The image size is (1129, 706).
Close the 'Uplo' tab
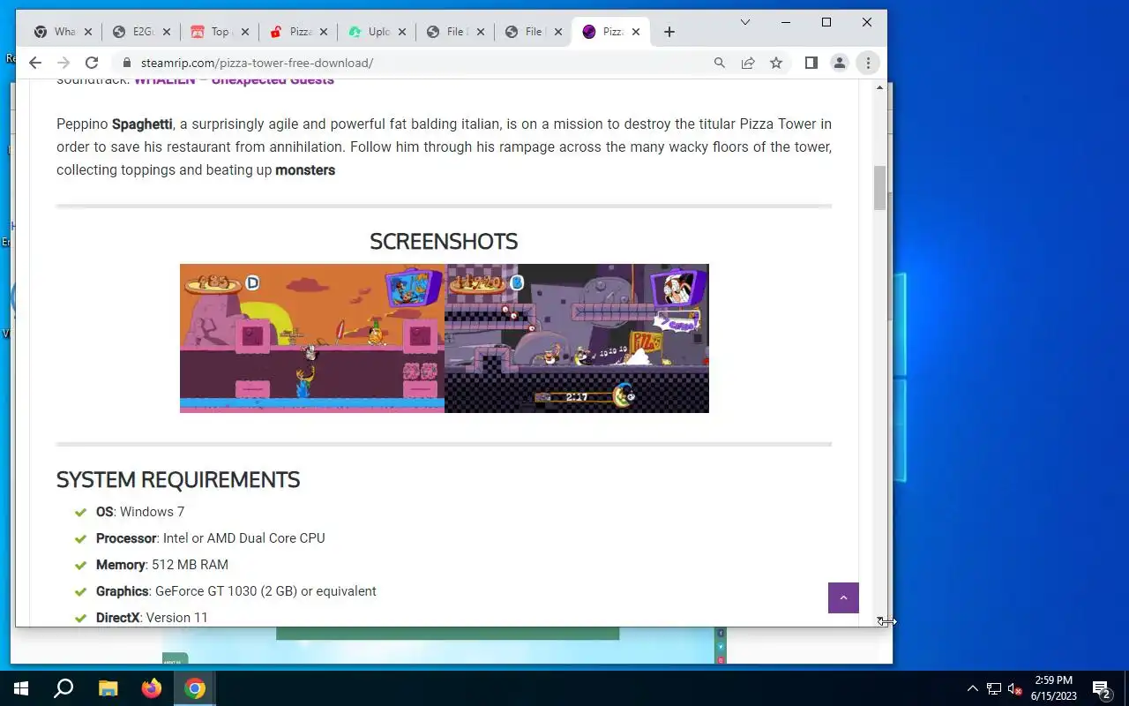tap(402, 32)
